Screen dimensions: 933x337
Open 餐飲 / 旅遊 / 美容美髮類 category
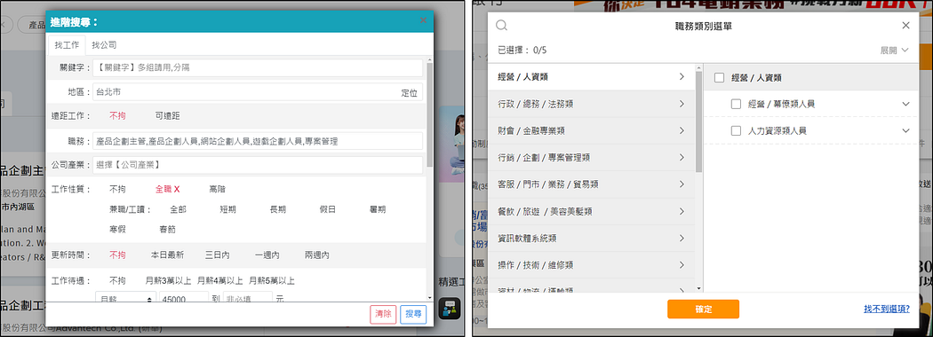tap(591, 211)
